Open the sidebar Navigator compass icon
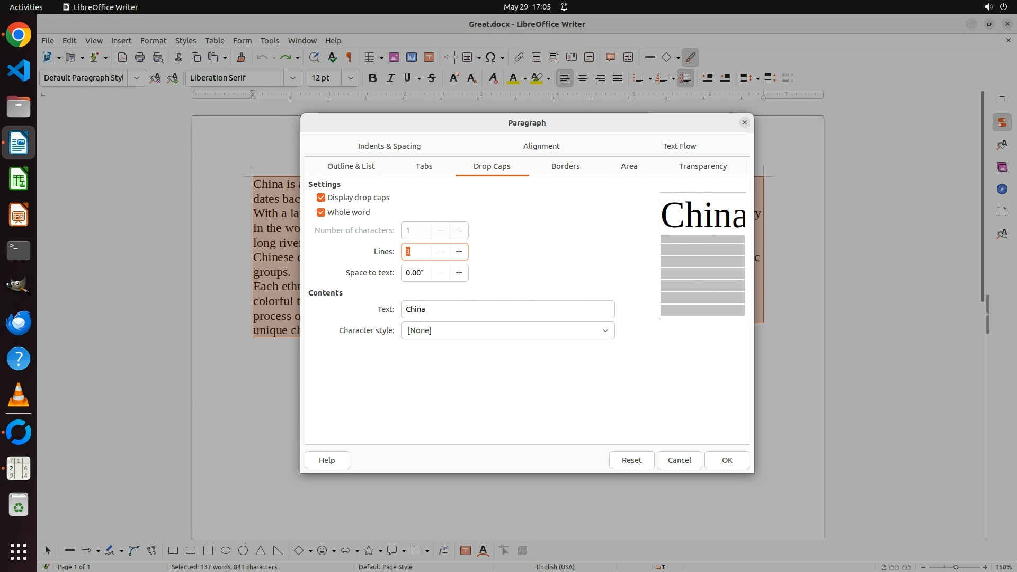The height and width of the screenshot is (572, 1017). click(x=1002, y=189)
